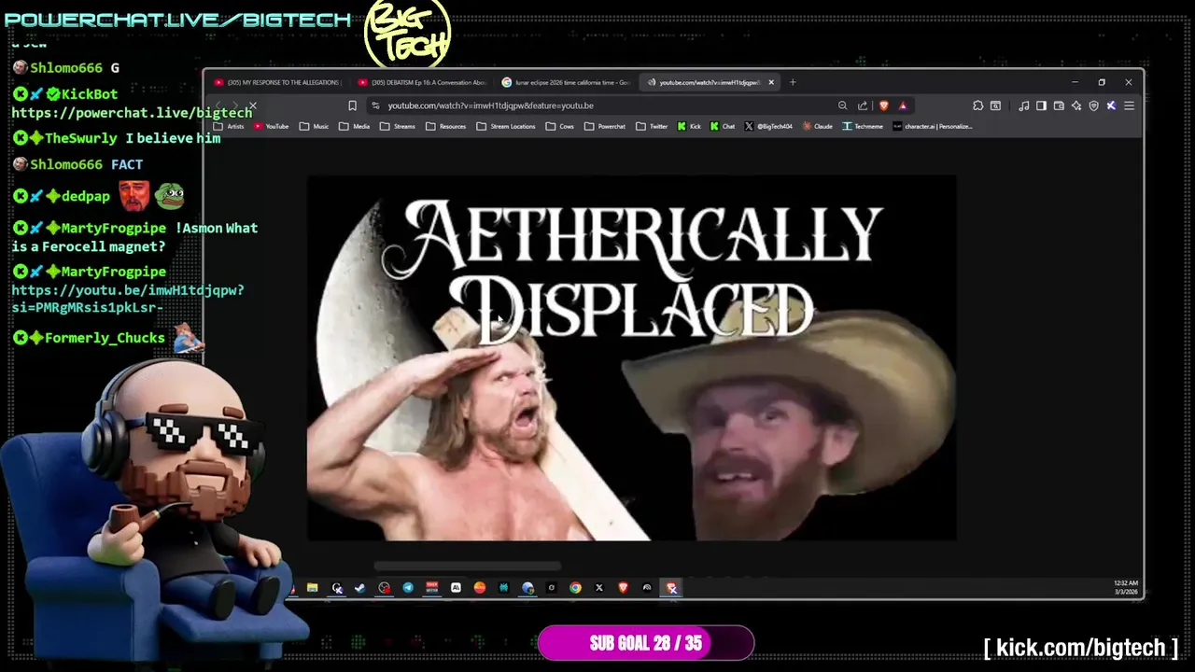Open Brave browser from the taskbar
The width and height of the screenshot is (1195, 672).
(623, 588)
